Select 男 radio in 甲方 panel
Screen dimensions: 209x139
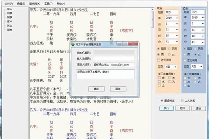[x=158, y=54]
